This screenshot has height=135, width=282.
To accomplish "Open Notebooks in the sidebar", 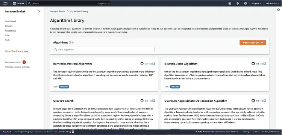I will [11, 31].
